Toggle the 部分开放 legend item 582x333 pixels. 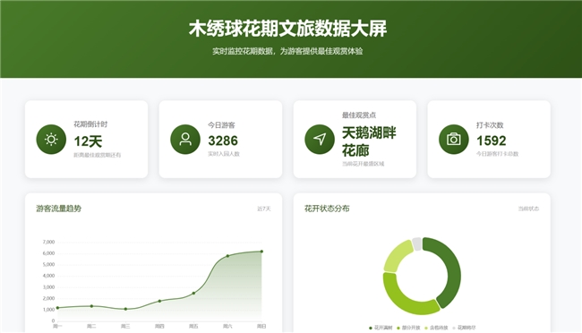[408, 328]
